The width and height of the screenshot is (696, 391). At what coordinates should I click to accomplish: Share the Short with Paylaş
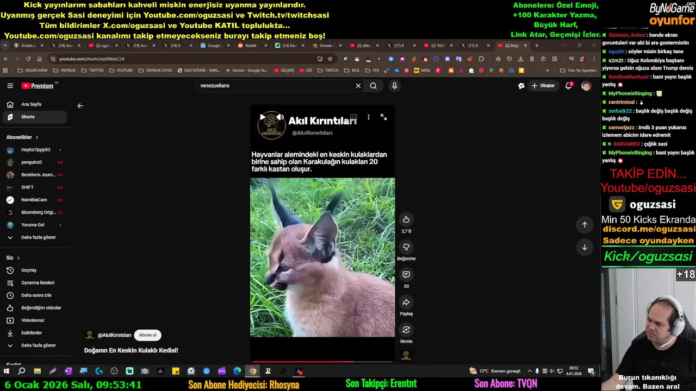406,302
